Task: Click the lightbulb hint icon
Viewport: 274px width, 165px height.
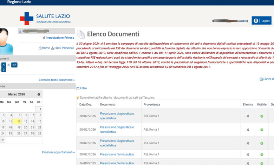Action: [x=78, y=98]
